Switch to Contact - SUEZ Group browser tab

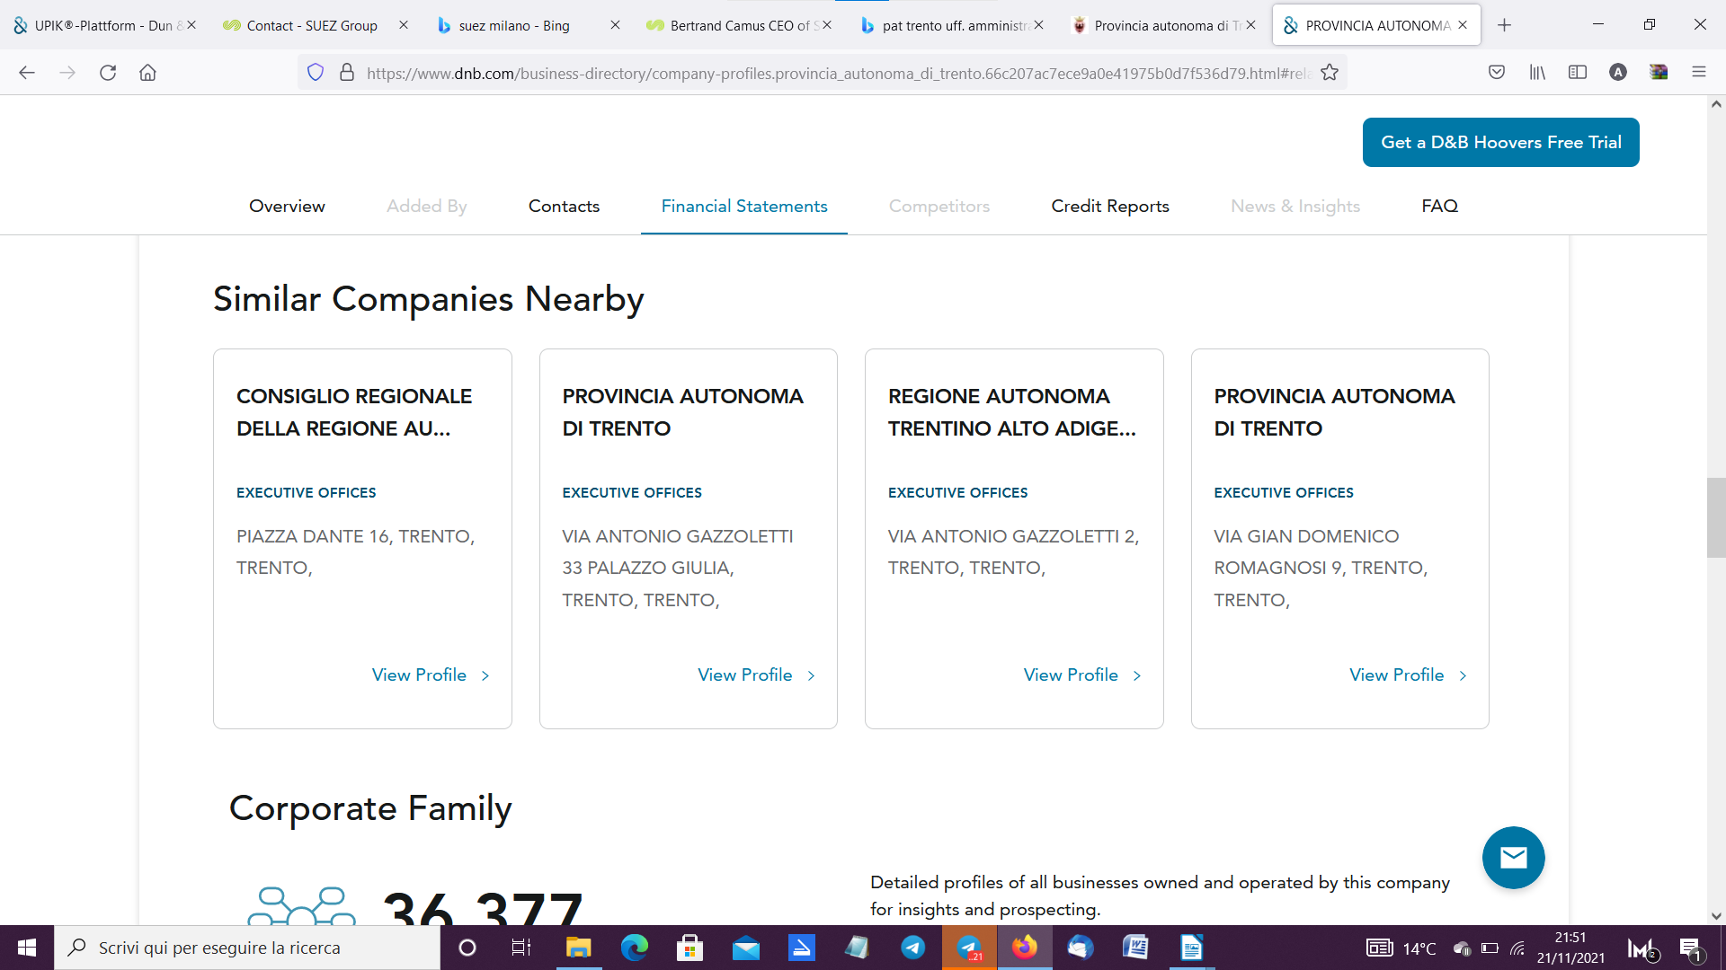pyautogui.click(x=311, y=25)
